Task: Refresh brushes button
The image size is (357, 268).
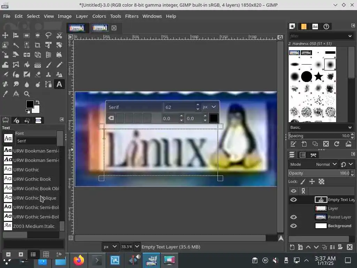Action: click(337, 144)
